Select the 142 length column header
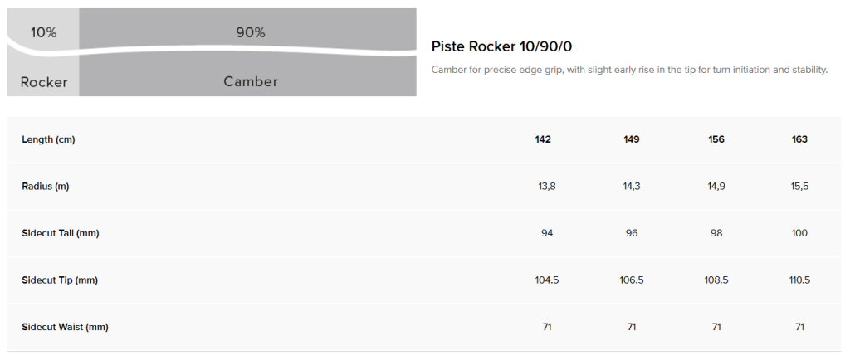850x360 pixels. (x=544, y=139)
